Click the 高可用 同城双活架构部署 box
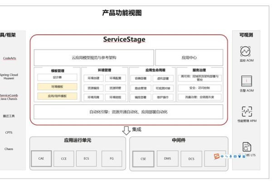Viewport: 272px width, 181px height. tap(199, 78)
